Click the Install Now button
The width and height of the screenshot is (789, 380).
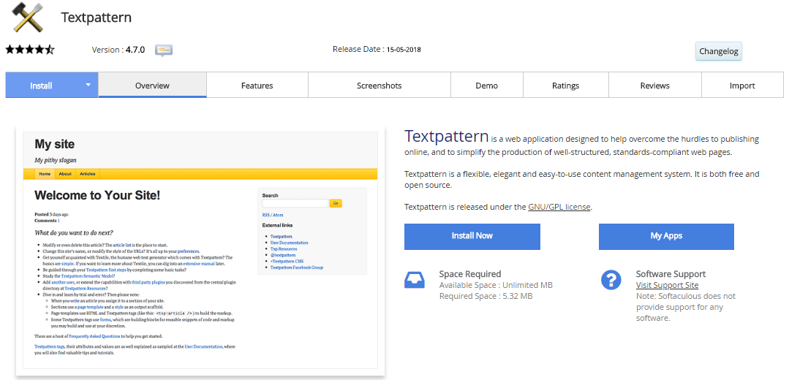point(472,236)
